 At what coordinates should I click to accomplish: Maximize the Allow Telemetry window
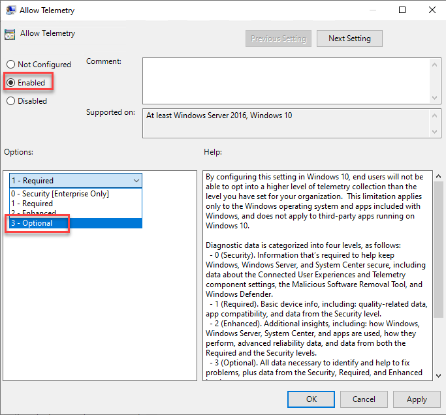tap(402, 10)
